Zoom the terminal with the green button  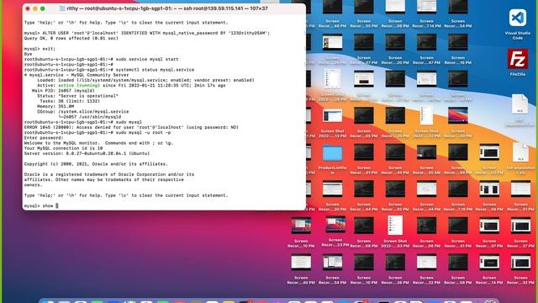click(x=43, y=8)
